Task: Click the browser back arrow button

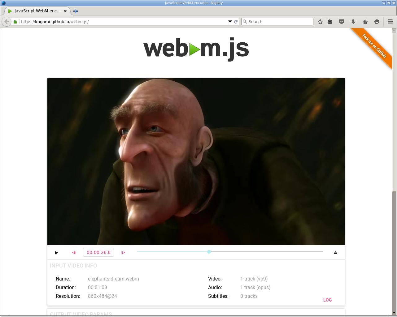Action: (x=7, y=22)
